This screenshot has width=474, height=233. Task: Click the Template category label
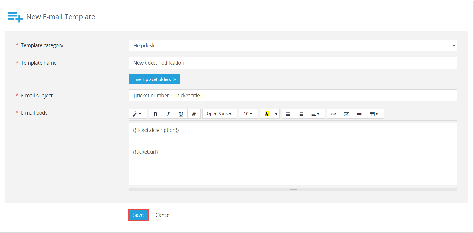tap(42, 45)
